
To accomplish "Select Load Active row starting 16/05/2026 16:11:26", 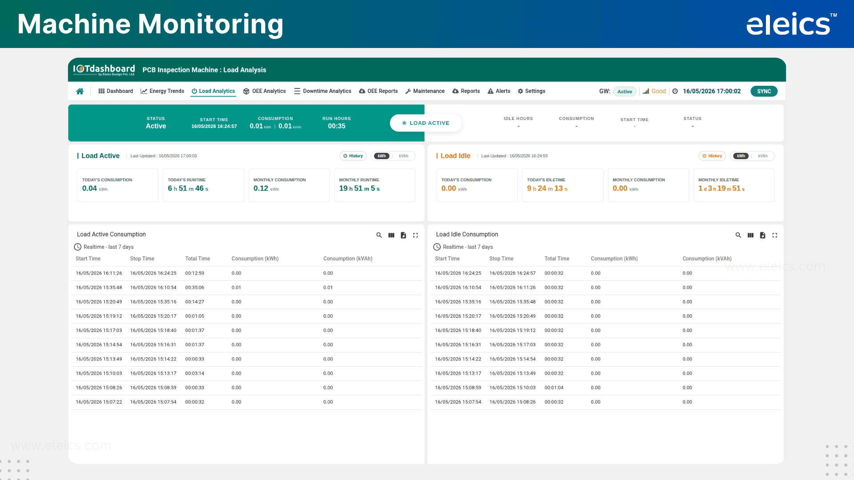I will click(246, 273).
